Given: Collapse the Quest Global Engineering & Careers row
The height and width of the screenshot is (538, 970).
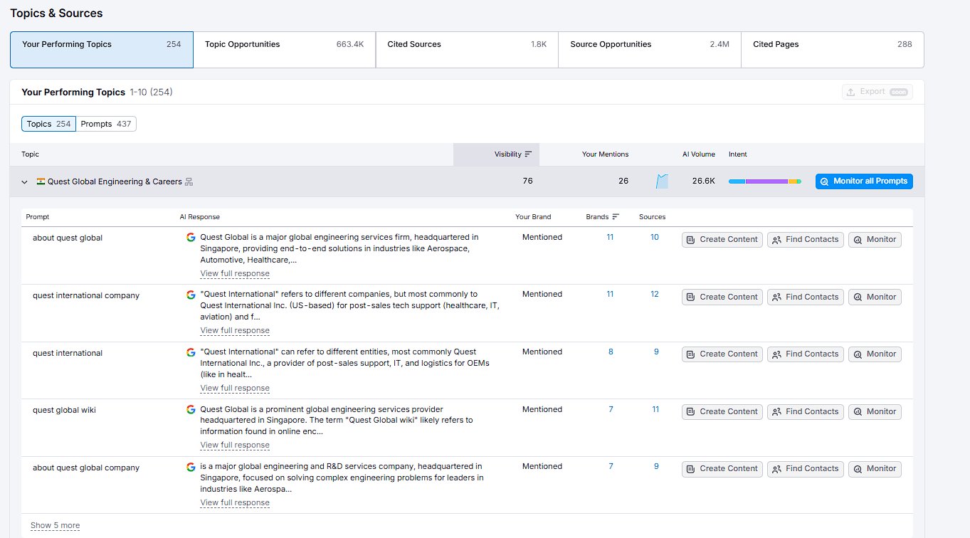Looking at the screenshot, I should [24, 181].
